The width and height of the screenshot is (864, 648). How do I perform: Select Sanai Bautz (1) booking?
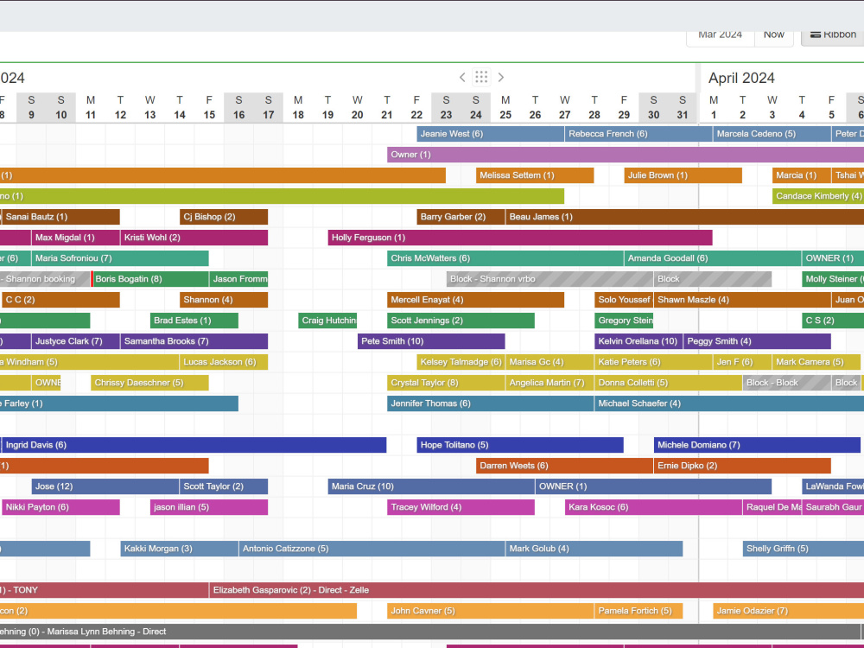[x=60, y=217]
